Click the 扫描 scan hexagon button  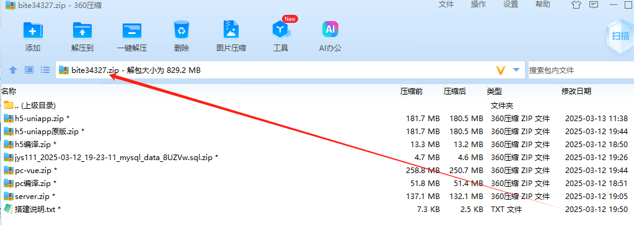(x=620, y=36)
